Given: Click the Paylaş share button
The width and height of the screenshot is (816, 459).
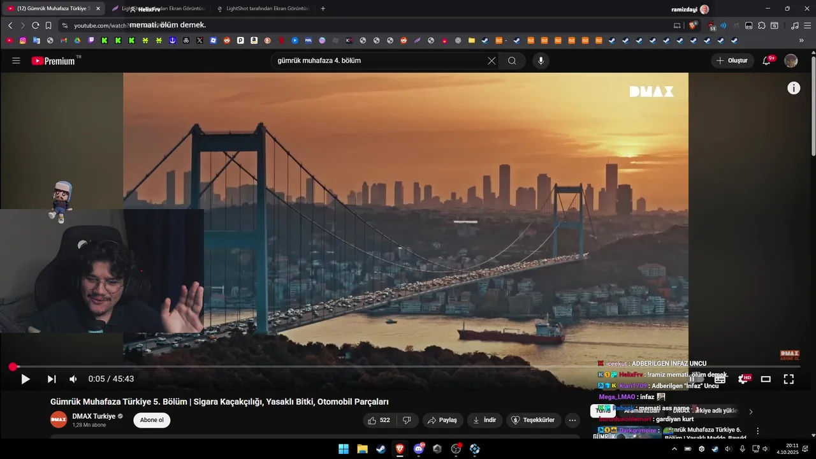Looking at the screenshot, I should point(442,420).
